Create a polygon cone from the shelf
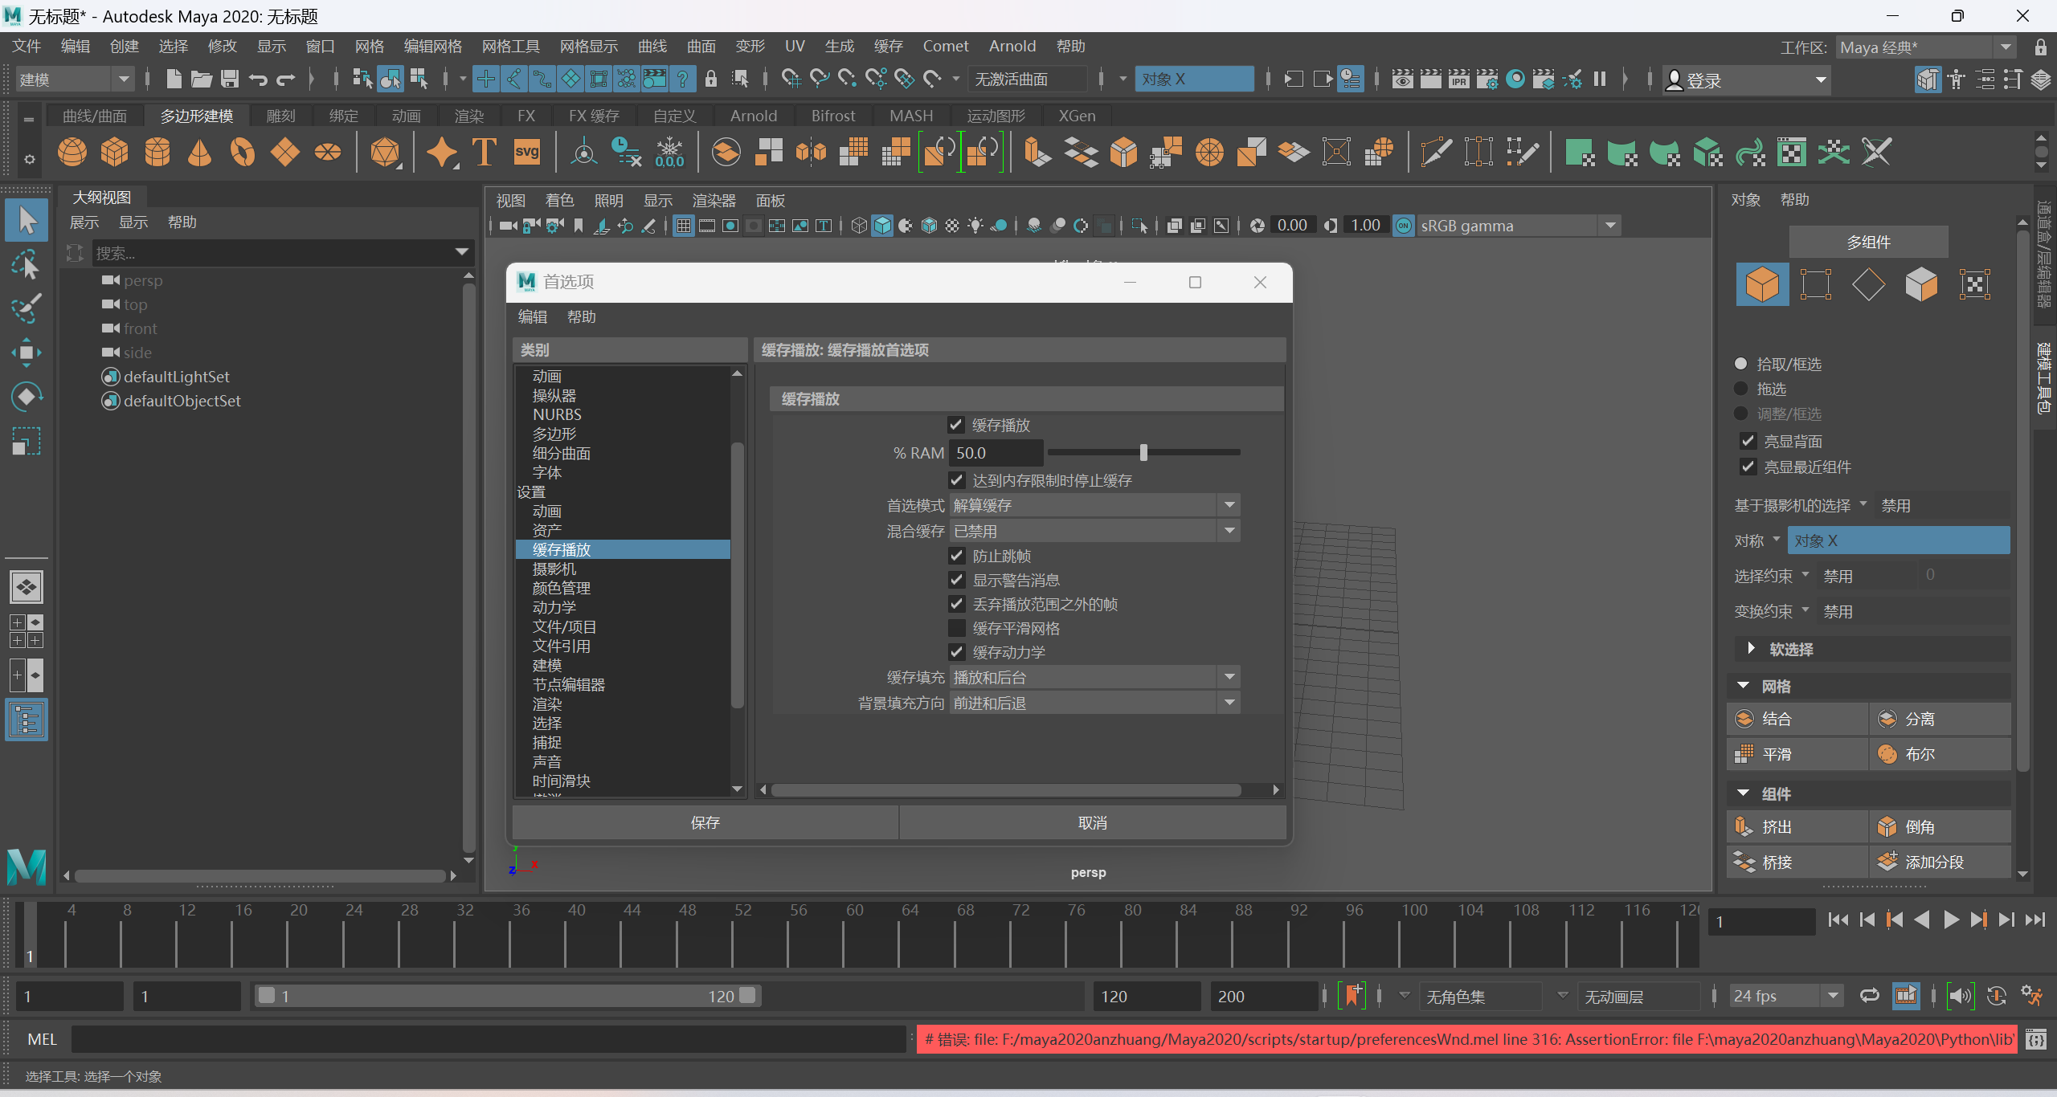 (x=200, y=151)
